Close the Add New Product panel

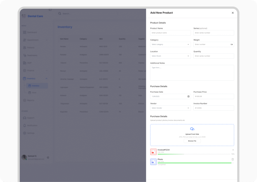[x=233, y=13]
